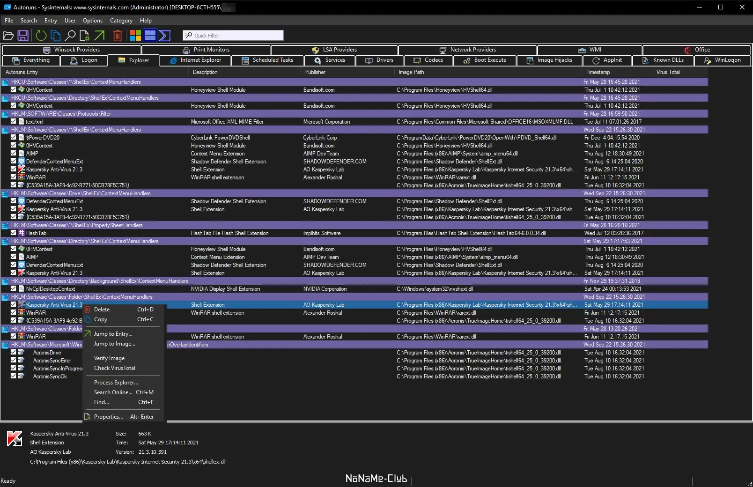Uncheck the $PowerDVD20 entry checkbox
Image resolution: width=753 pixels, height=487 pixels.
(14, 137)
